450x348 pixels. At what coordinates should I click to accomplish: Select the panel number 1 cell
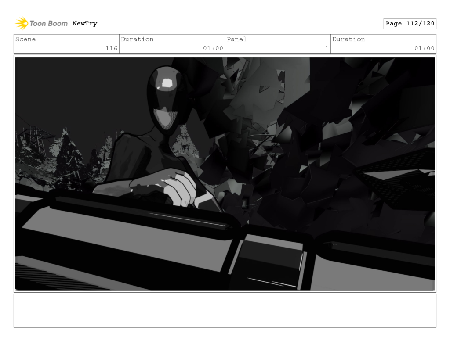326,48
